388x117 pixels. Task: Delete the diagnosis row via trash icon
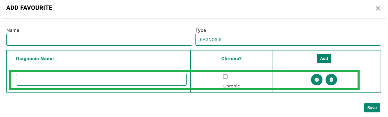coord(331,80)
